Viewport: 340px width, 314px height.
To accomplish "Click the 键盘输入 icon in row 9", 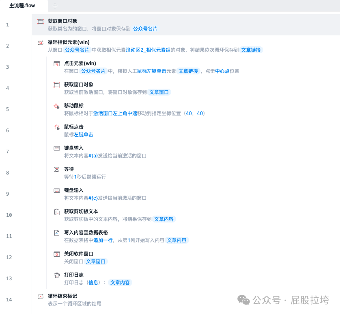I will tap(57, 191).
